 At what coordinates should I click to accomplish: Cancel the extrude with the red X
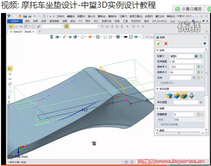click(x=166, y=43)
